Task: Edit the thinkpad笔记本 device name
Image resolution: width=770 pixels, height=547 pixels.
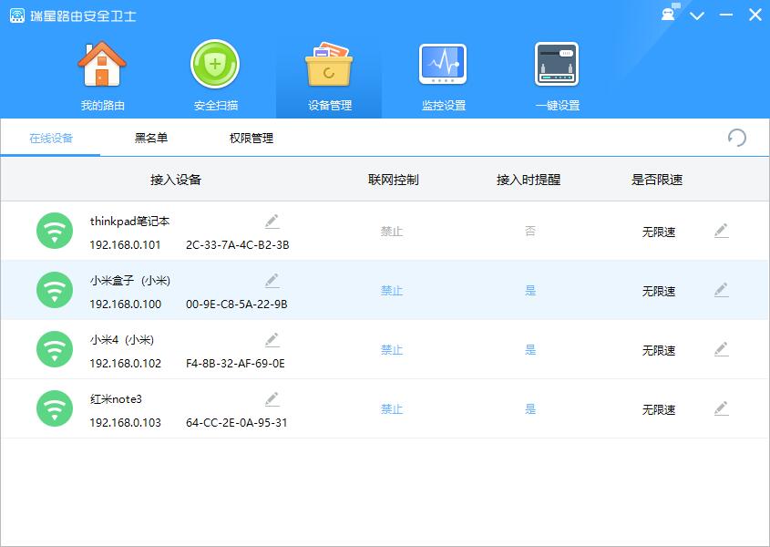Action: tap(272, 222)
